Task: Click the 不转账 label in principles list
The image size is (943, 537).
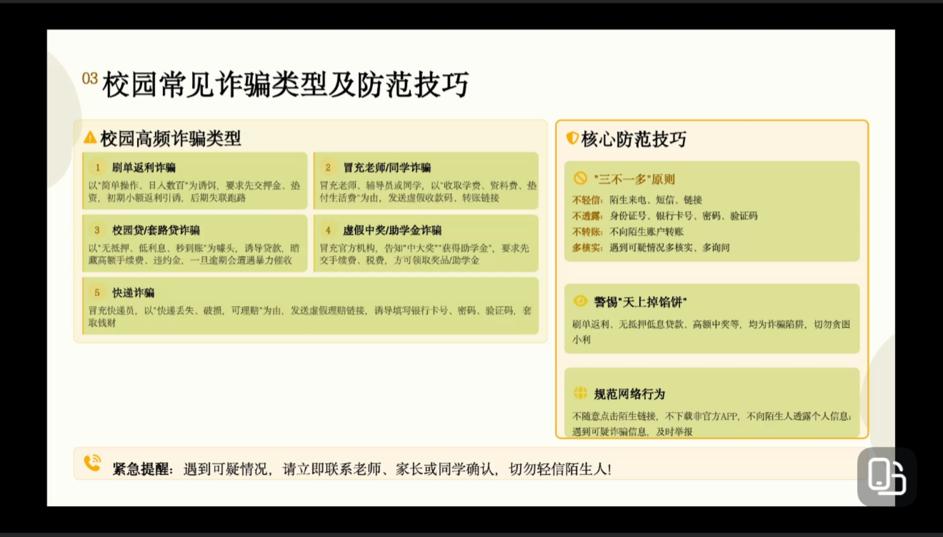Action: pos(587,232)
